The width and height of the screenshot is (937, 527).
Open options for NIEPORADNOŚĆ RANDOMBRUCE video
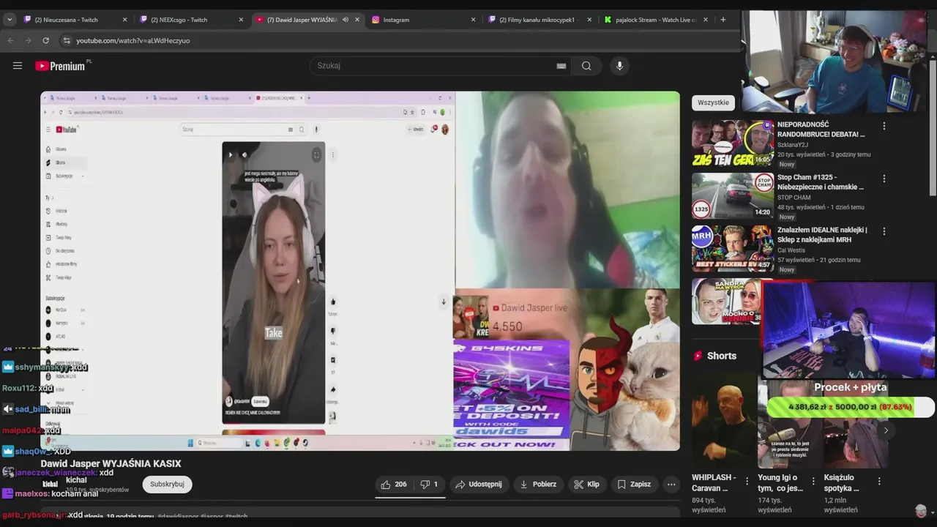click(884, 126)
